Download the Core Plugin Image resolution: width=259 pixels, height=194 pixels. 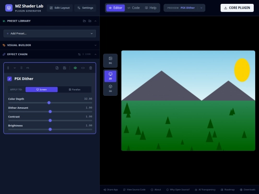pos(237,8)
